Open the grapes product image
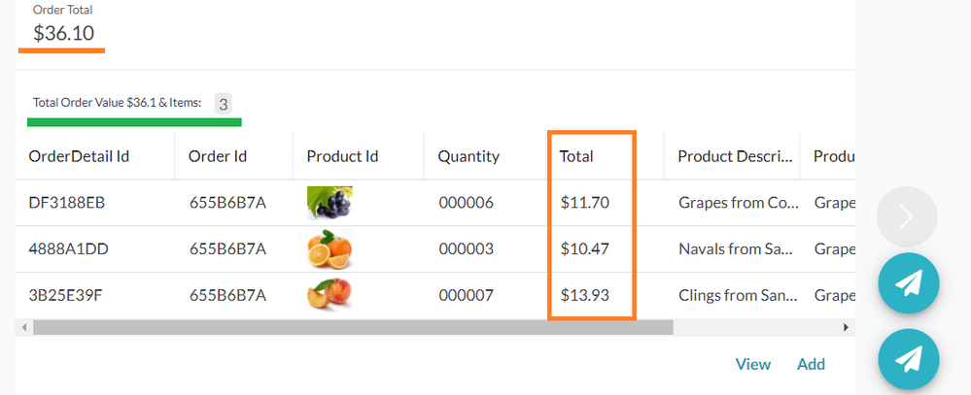 [x=330, y=203]
